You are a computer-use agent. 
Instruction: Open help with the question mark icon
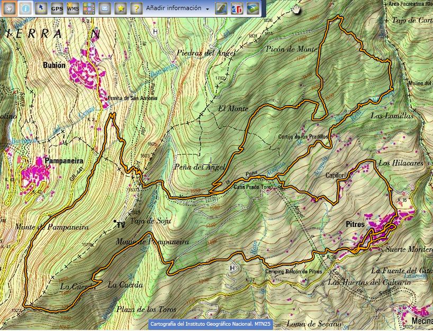pos(136,8)
